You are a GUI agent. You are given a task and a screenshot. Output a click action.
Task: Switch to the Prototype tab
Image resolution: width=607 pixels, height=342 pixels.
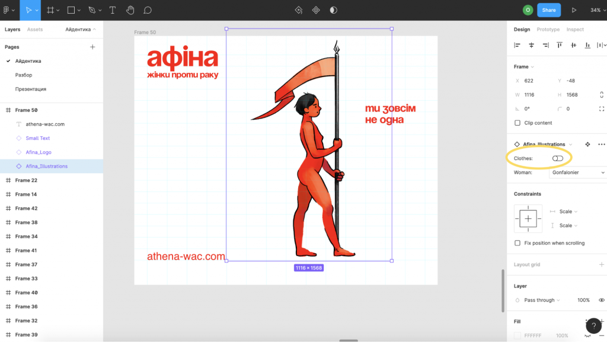click(548, 29)
